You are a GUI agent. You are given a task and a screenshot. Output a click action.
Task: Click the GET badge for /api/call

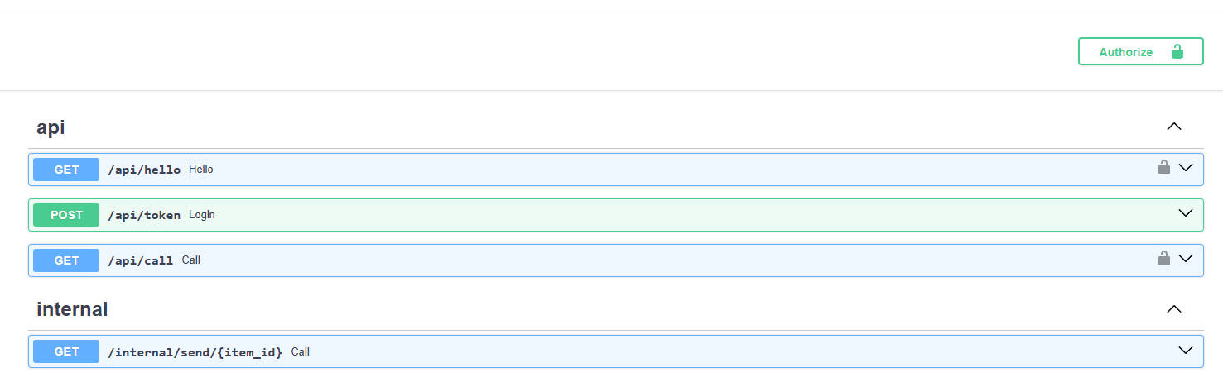click(66, 260)
